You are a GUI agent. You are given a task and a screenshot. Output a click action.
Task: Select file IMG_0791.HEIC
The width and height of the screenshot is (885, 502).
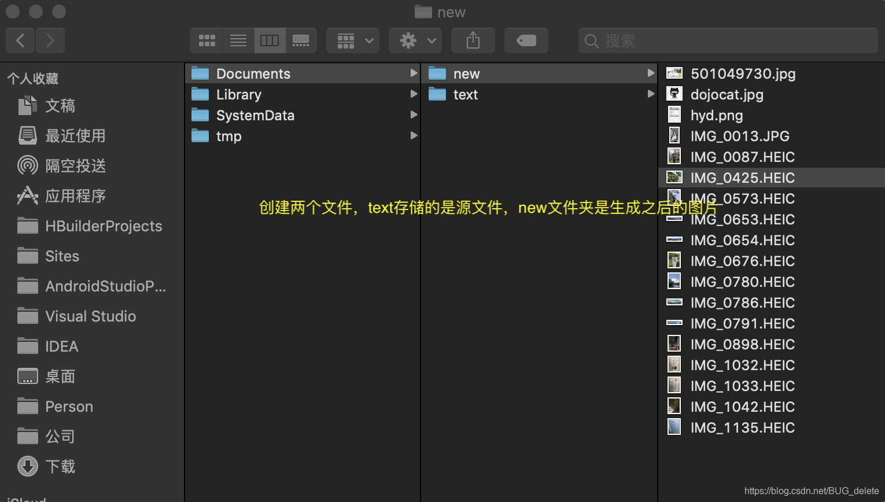(x=772, y=323)
